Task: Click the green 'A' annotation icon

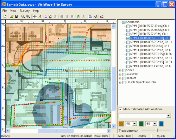Action: (78, 16)
